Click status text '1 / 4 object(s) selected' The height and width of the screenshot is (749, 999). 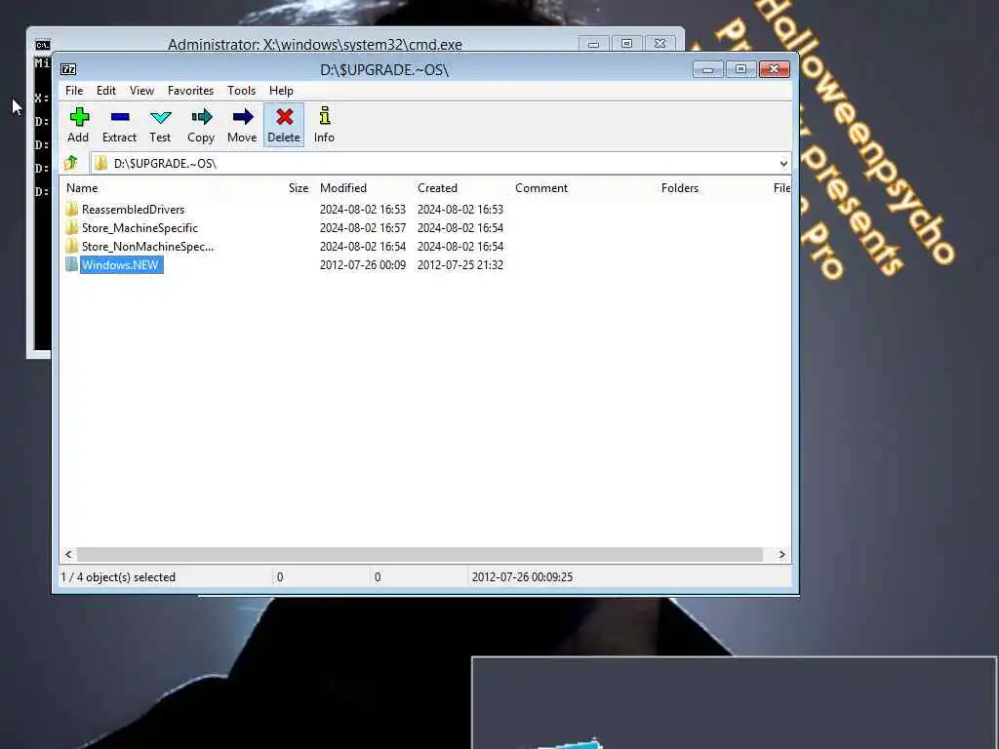[x=118, y=577]
